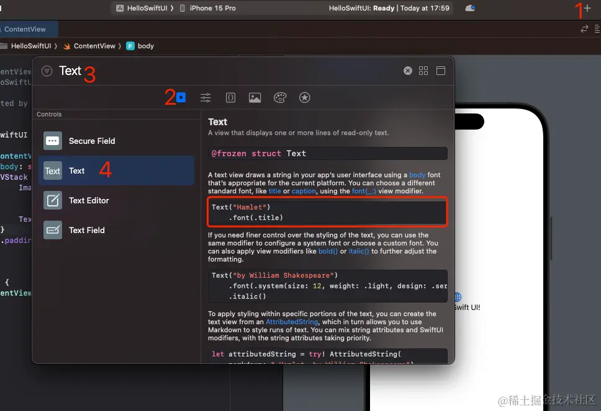Open the library search filter menu
Screen dimensions: 601x411
(x=47, y=71)
